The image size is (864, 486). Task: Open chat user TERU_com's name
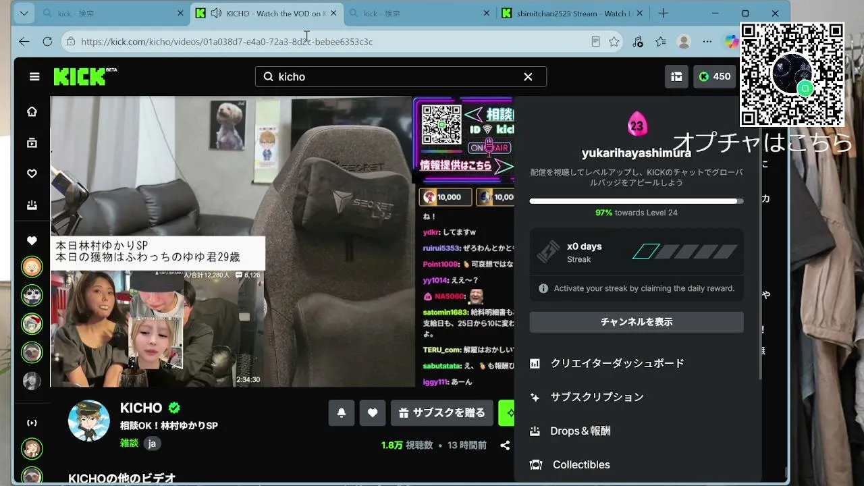[x=442, y=350]
